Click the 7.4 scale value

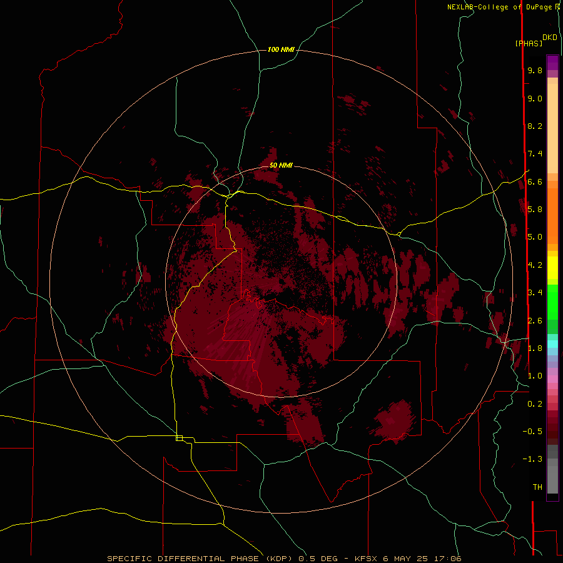(535, 154)
